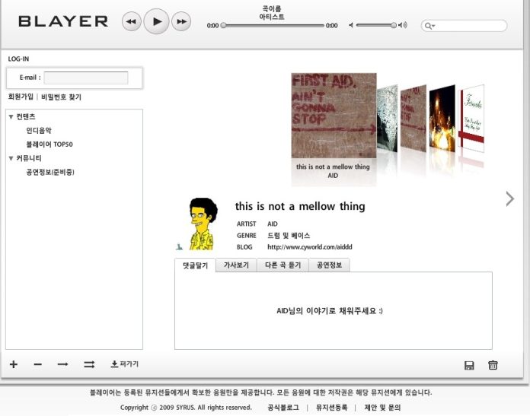Click the save disk icon
The height and width of the screenshot is (416, 530).
[x=469, y=365]
